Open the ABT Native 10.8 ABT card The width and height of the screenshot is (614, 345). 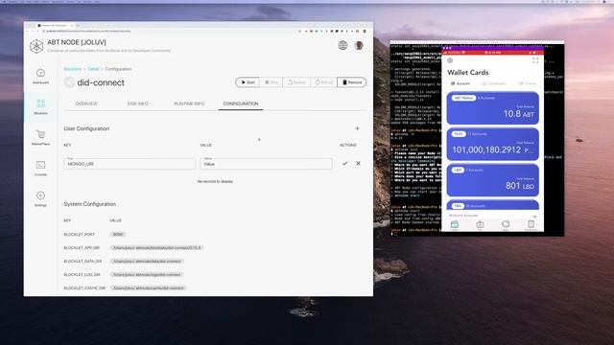pyautogui.click(x=492, y=108)
